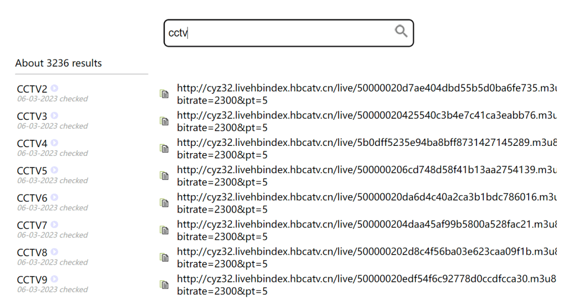The image size is (568, 299).
Task: Copy the CCTV7 stream URL via copy icon
Action: point(164,230)
